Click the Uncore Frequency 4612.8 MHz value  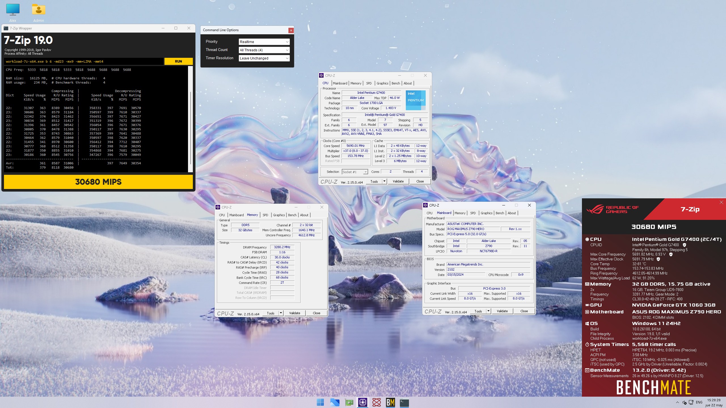[x=306, y=235]
